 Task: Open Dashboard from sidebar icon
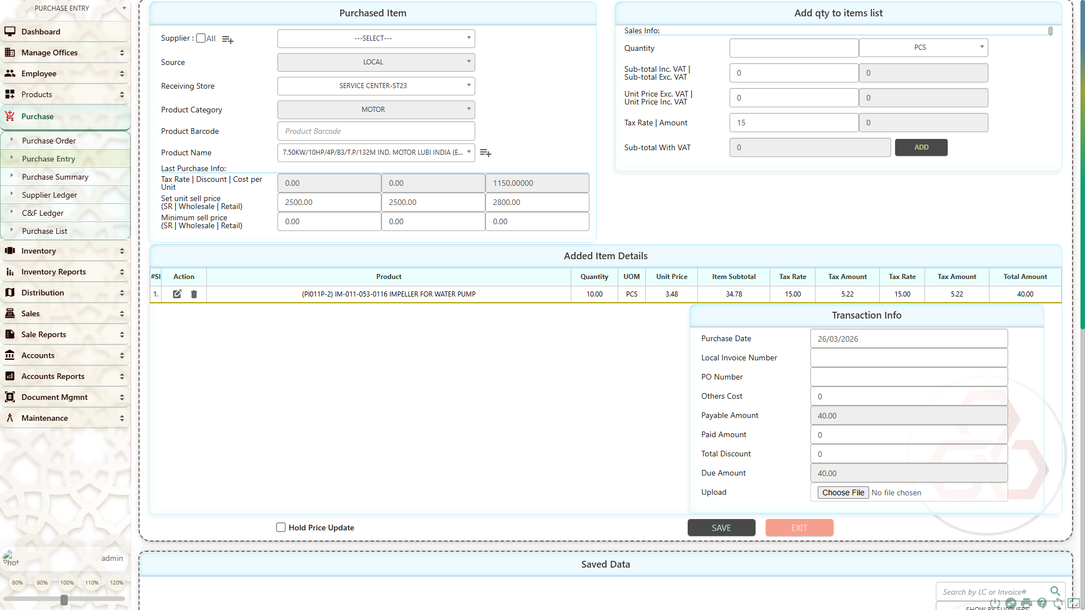(x=10, y=32)
